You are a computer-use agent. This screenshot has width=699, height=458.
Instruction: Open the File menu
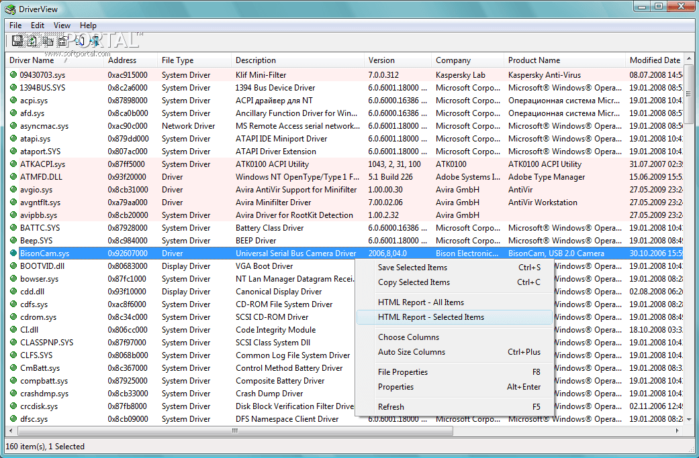tap(15, 25)
